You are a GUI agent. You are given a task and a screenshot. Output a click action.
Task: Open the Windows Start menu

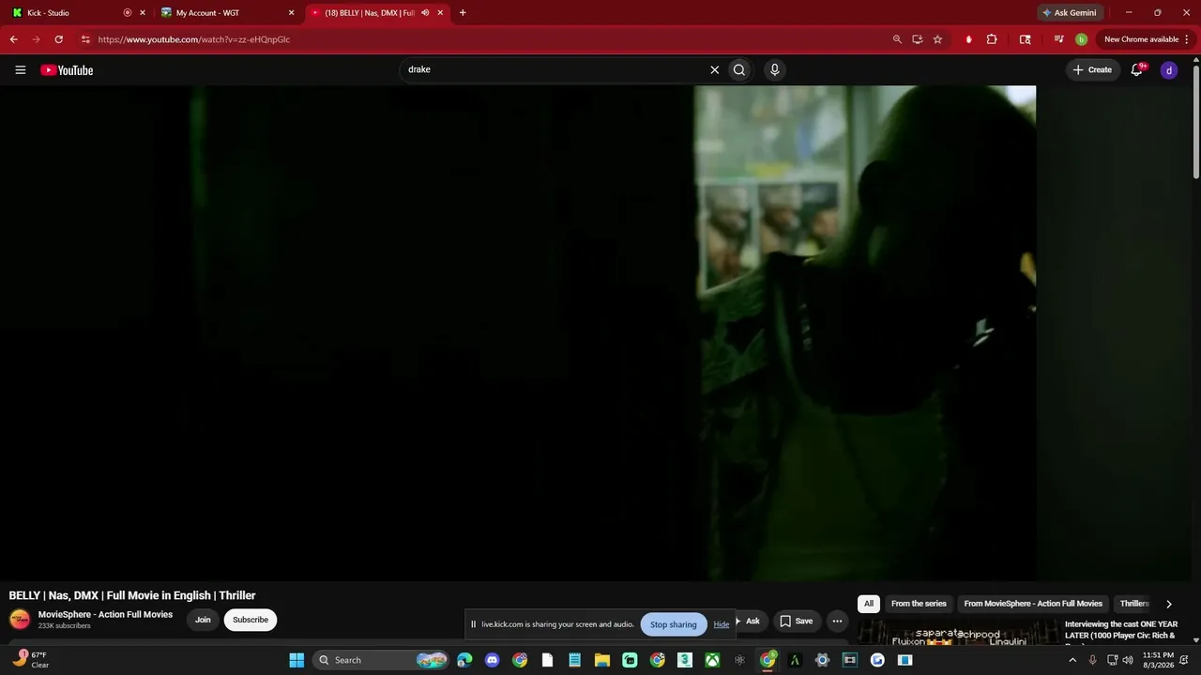(x=296, y=660)
